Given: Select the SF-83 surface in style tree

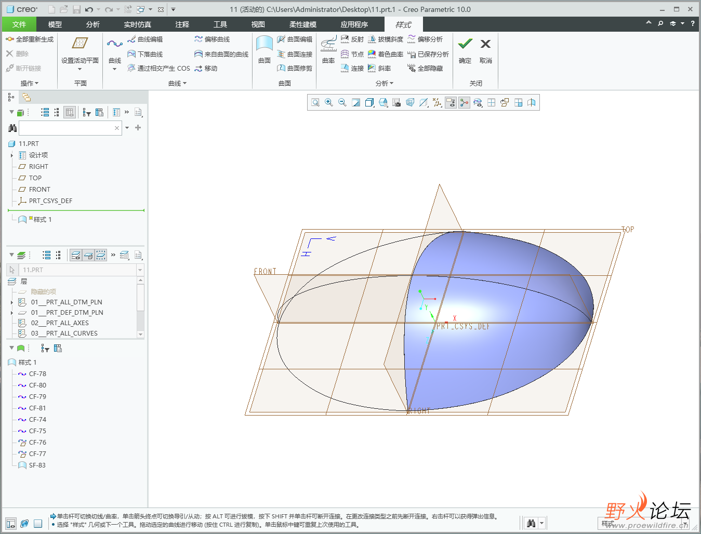Looking at the screenshot, I should [32, 465].
